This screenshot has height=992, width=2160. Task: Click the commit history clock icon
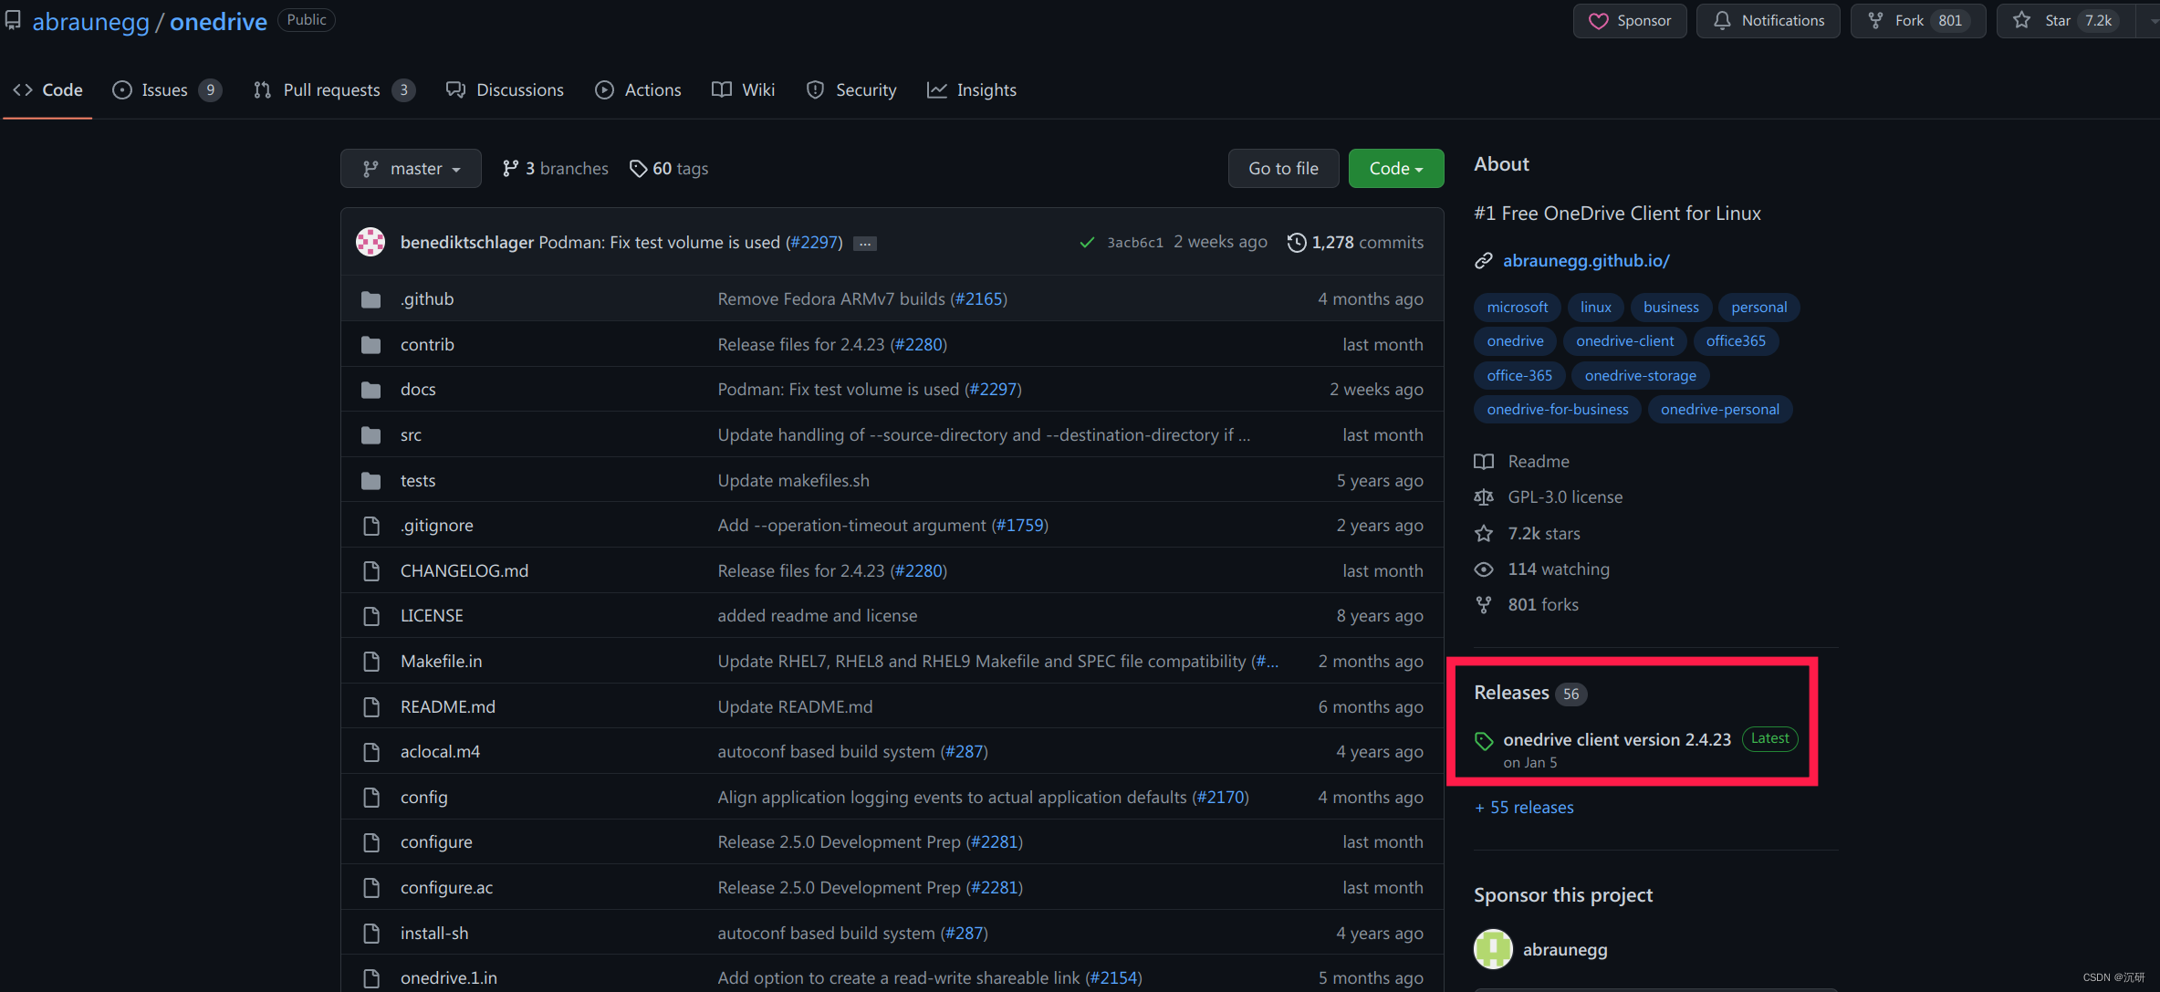1296,243
